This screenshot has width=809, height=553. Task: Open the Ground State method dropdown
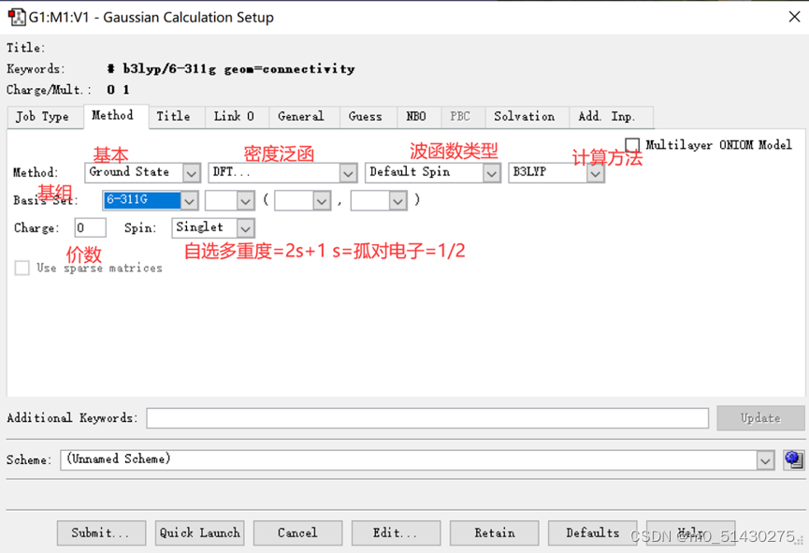tap(192, 172)
